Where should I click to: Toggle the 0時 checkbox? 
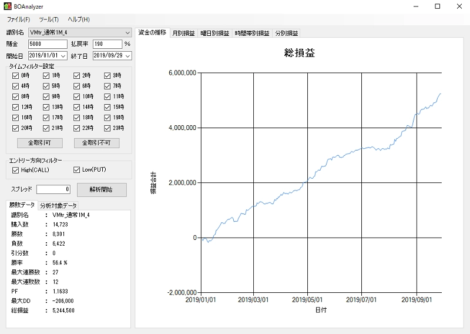[16, 76]
